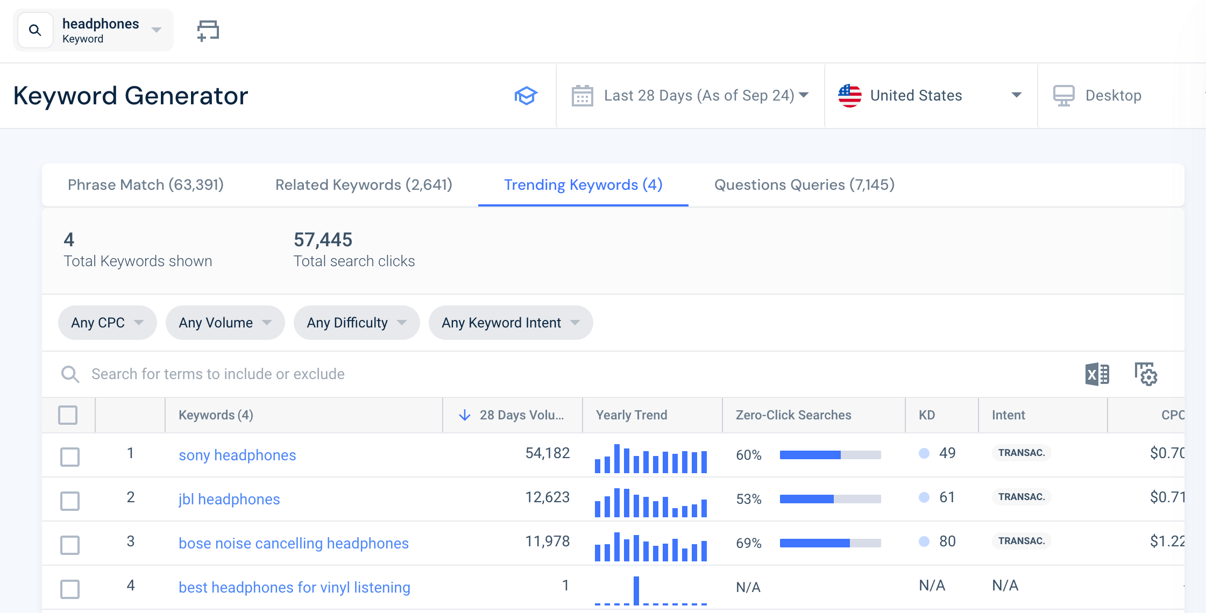Click the compare/add window icon
The width and height of the screenshot is (1206, 613).
click(x=208, y=31)
